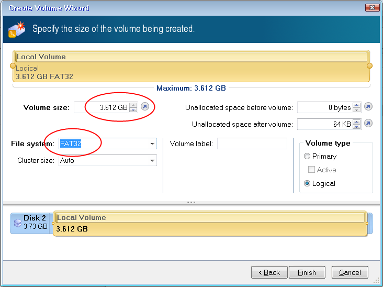Decrease Volume size with down spinner

click(x=133, y=110)
